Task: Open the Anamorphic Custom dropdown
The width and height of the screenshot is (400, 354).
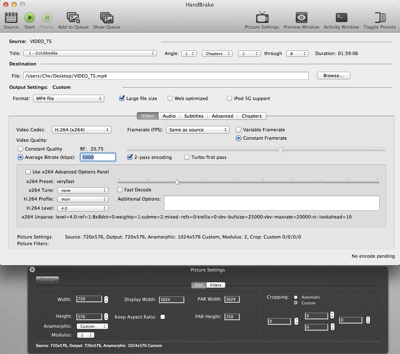Action: [92, 326]
